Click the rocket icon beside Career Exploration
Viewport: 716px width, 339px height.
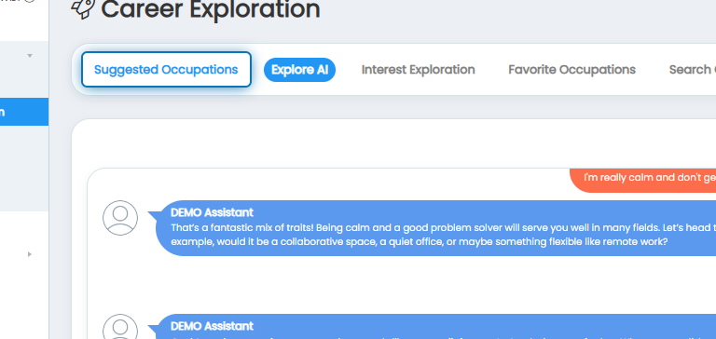83,8
